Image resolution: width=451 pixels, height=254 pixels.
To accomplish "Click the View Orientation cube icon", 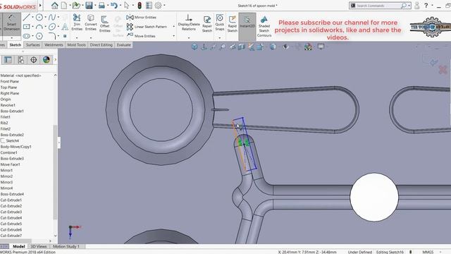I will pos(194,47).
